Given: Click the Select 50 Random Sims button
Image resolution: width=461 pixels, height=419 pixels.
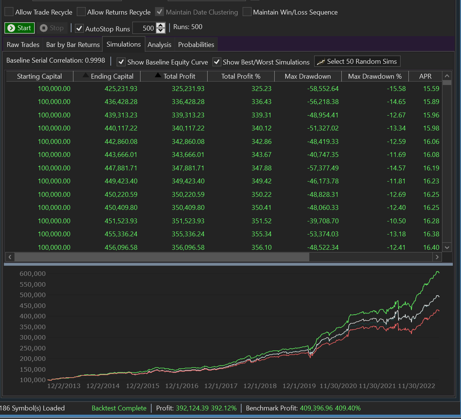Looking at the screenshot, I should [357, 62].
